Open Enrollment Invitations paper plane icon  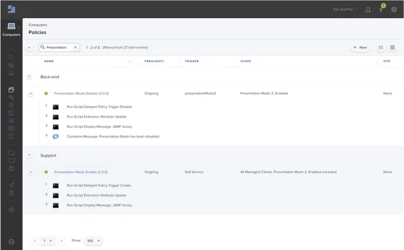(11, 185)
